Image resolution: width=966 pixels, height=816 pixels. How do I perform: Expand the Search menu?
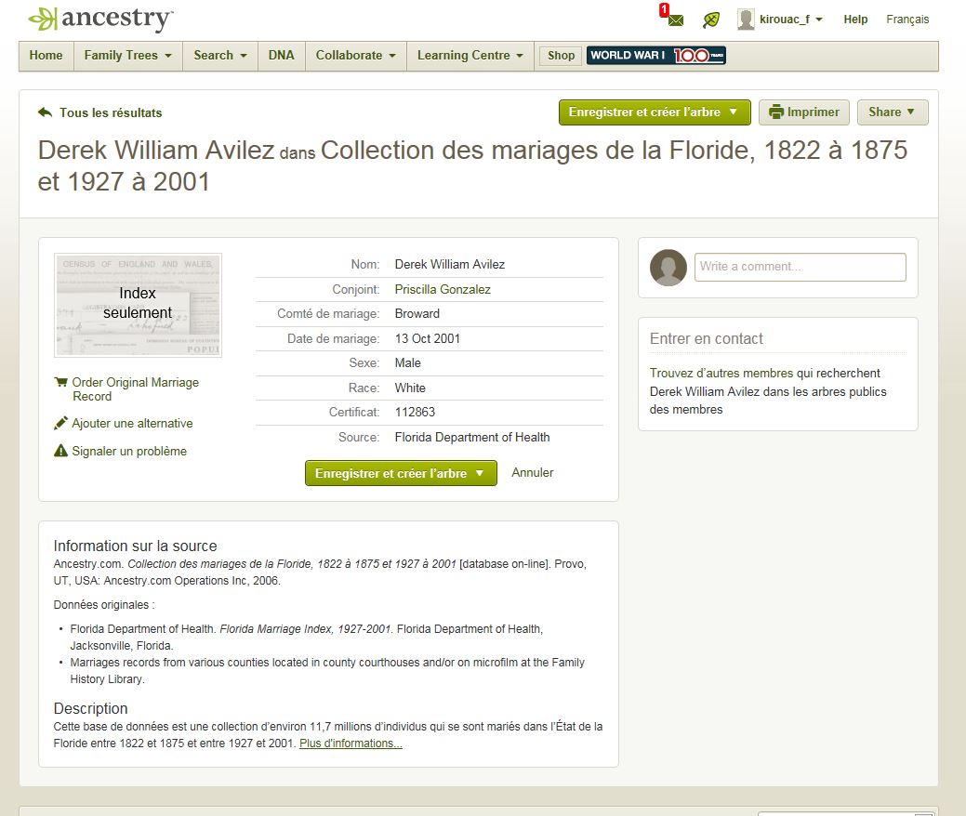tap(220, 56)
